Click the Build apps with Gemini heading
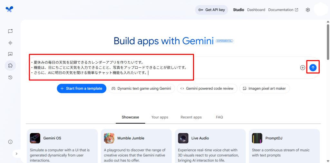330x163 pixels. point(163,41)
